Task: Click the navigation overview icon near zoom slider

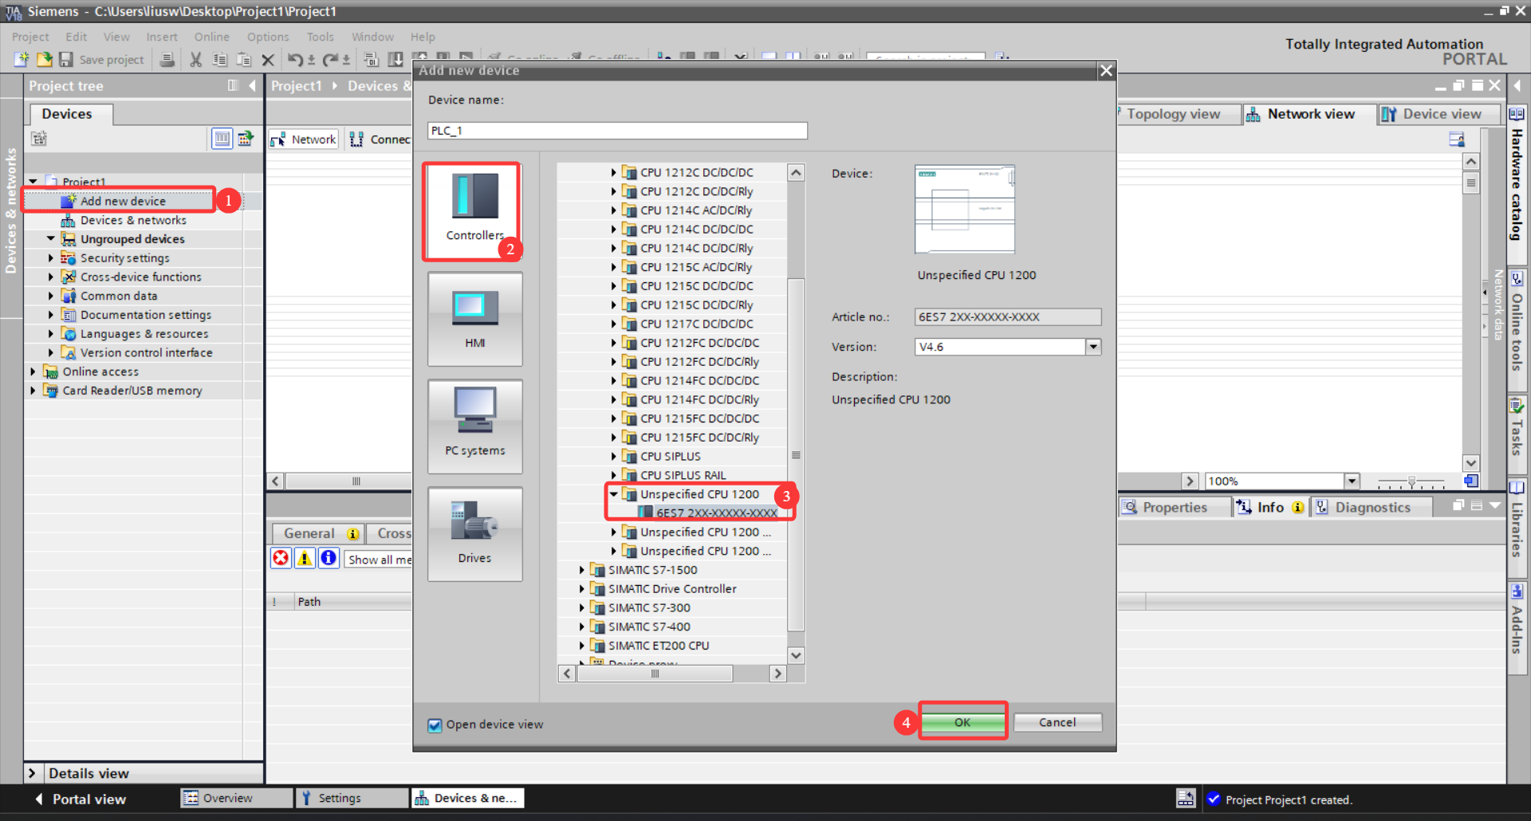Action: (1471, 481)
